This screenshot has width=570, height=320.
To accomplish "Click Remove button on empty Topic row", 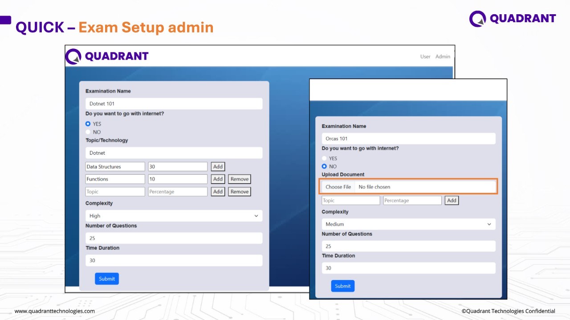I will point(240,192).
